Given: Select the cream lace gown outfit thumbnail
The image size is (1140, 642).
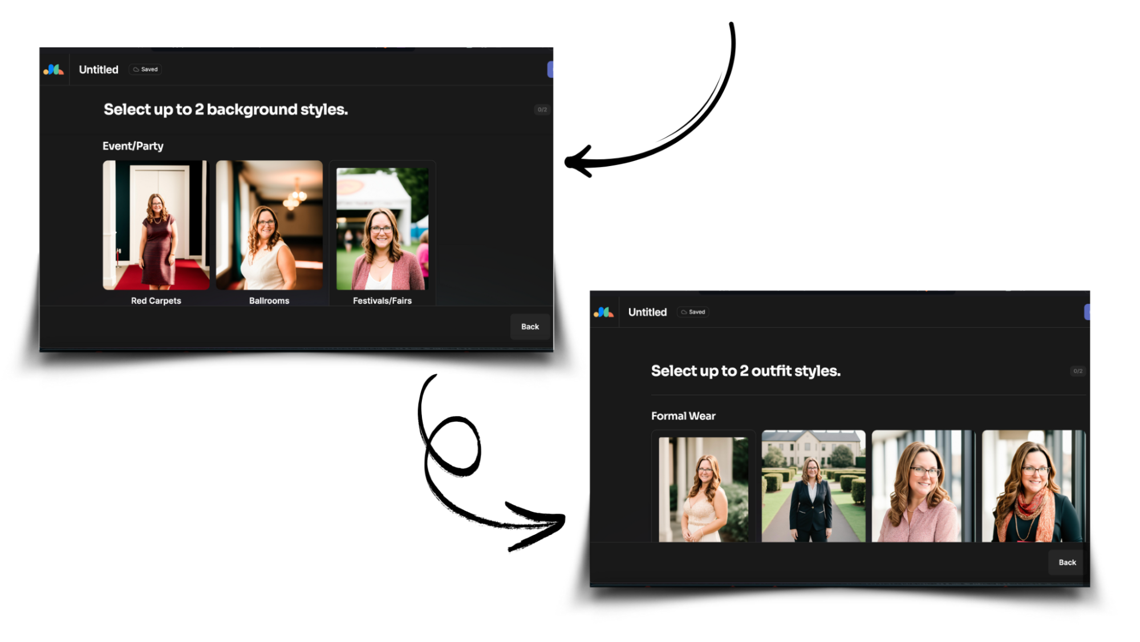Looking at the screenshot, I should [x=703, y=489].
